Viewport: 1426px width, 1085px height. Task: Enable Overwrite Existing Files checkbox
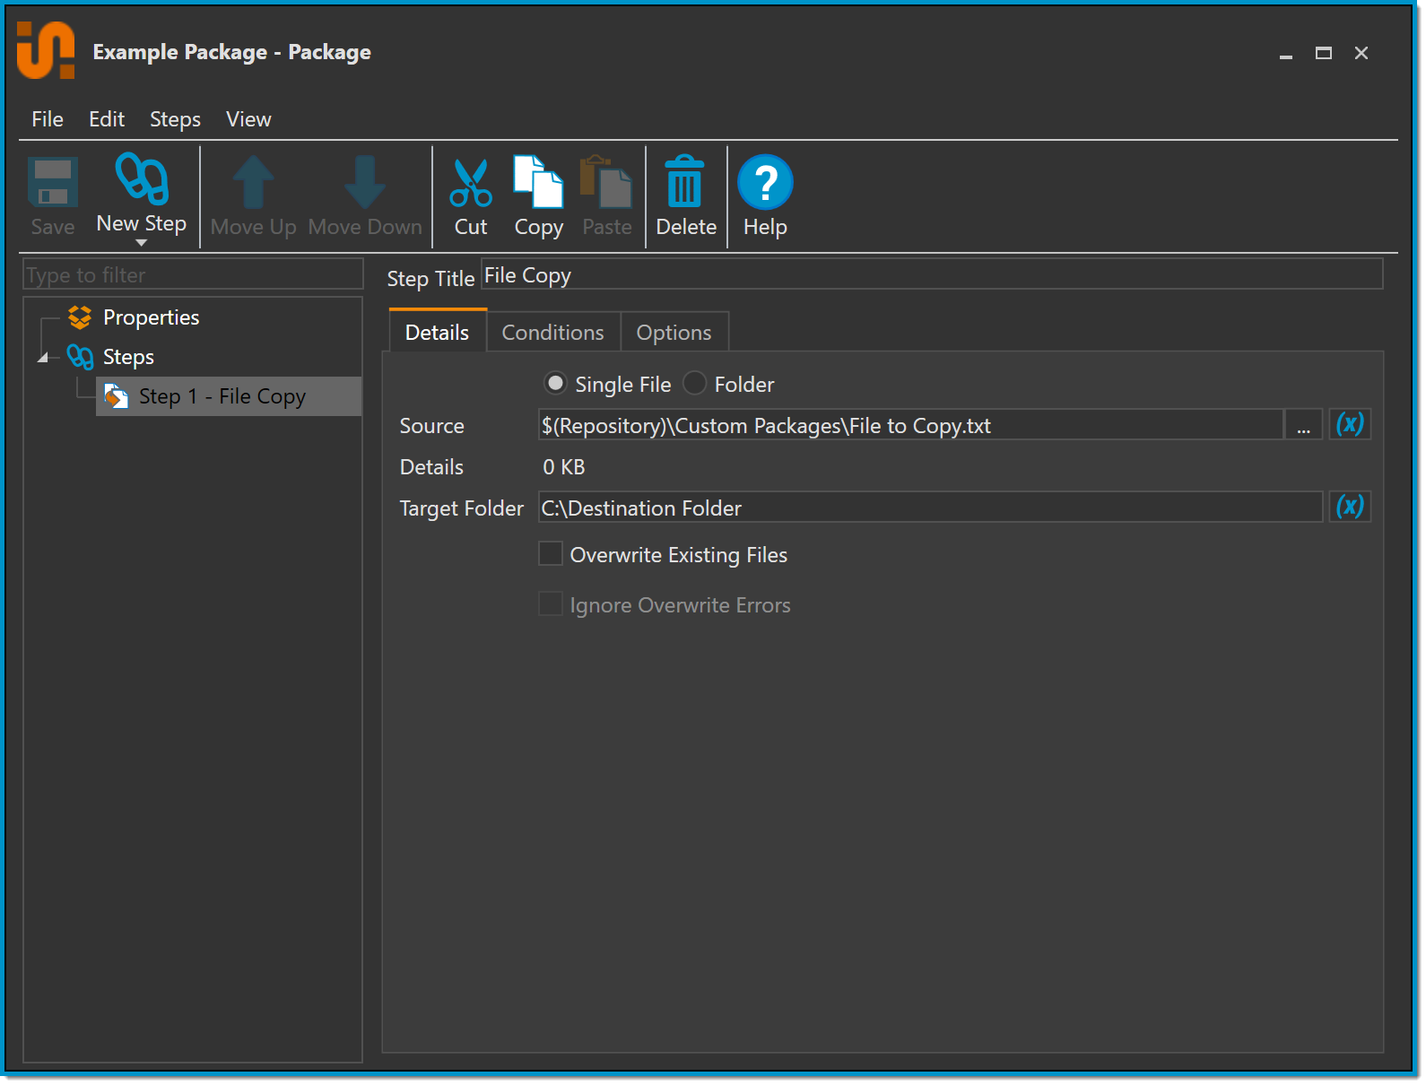click(551, 554)
